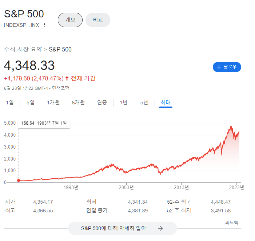
Task: Open the S&P 500에 대해 자세히 알아 button
Action: (x=122, y=228)
